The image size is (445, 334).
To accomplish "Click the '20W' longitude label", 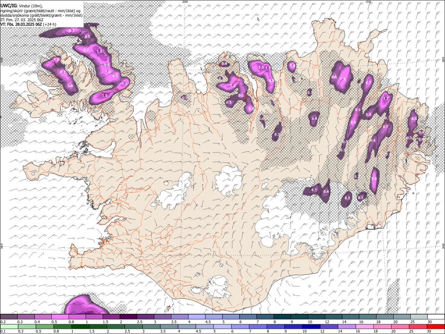I will [185, 2].
